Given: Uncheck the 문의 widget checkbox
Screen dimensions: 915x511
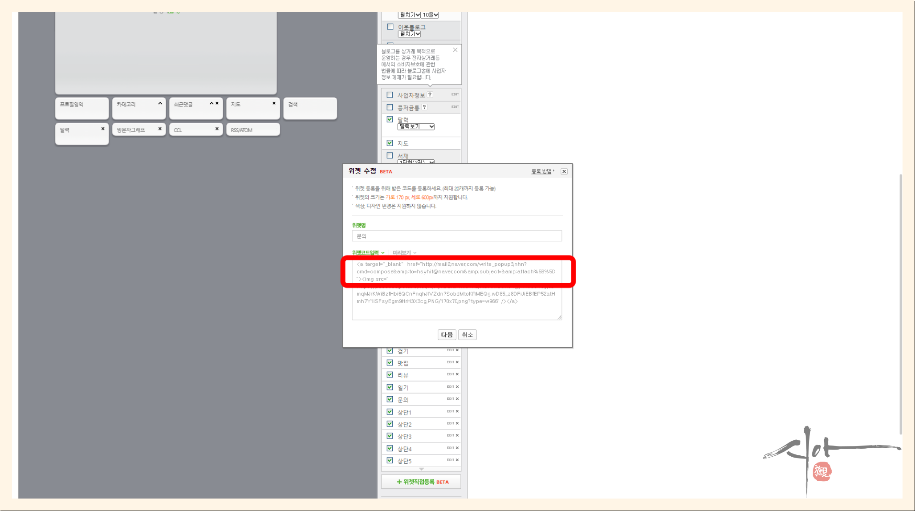Looking at the screenshot, I should tap(390, 399).
